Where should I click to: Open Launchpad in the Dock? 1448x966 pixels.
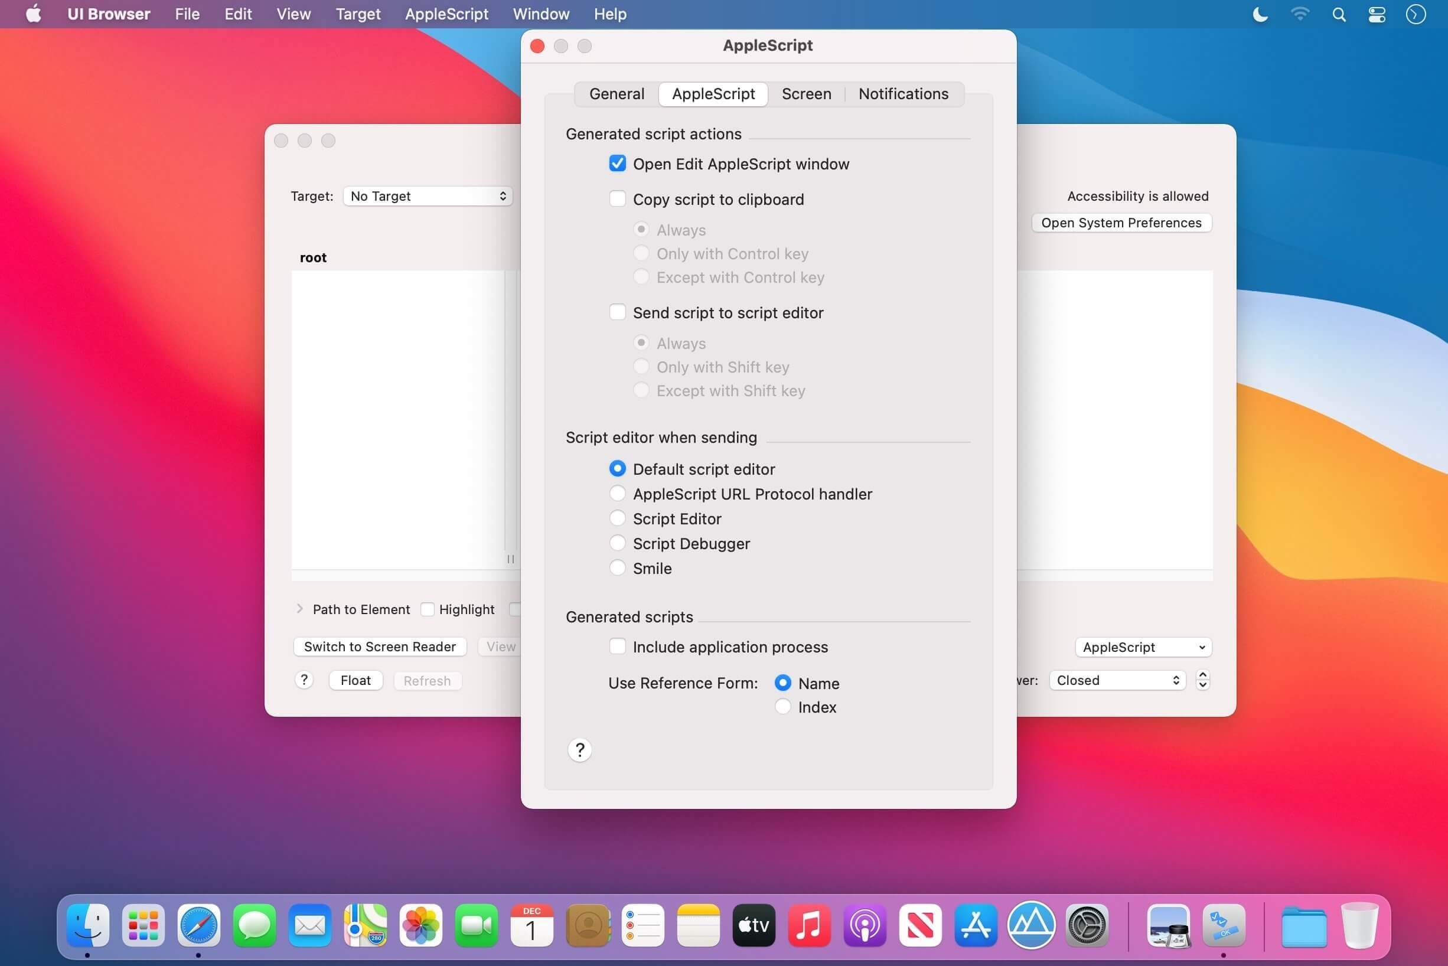point(143,925)
